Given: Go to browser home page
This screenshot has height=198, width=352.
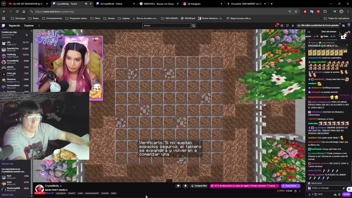Looking at the screenshot, I should point(24,12).
